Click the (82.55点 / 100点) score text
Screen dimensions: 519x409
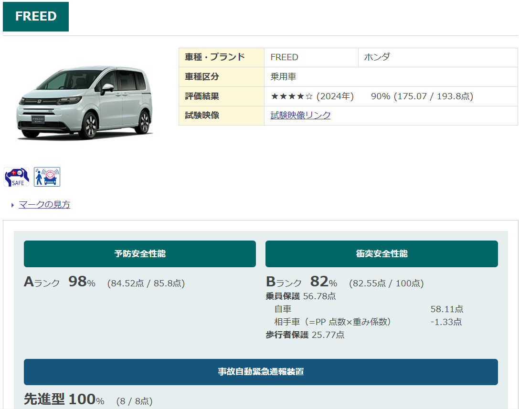coord(386,283)
